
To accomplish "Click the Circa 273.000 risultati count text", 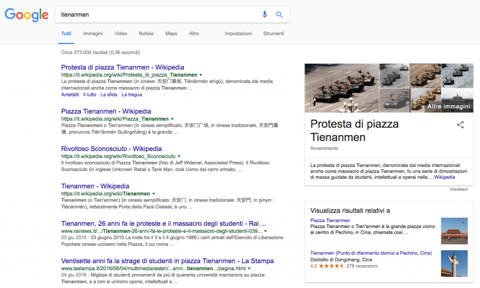I will tap(100, 52).
